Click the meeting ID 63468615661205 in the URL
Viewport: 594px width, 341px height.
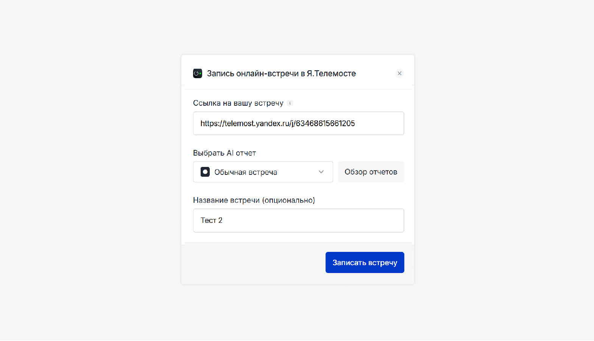coord(325,123)
